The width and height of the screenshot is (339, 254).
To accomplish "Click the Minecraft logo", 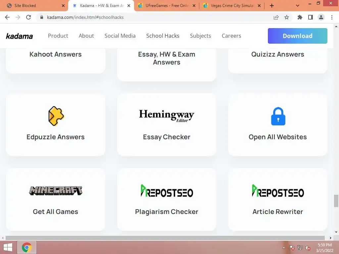I will (56, 191).
